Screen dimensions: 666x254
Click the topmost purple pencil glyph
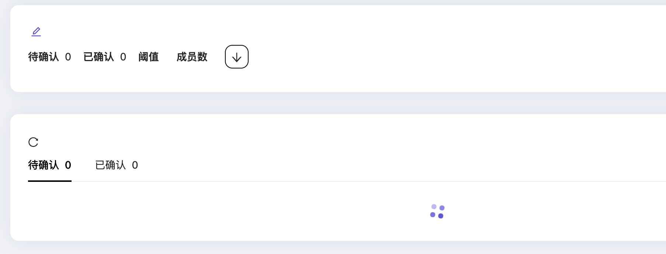click(x=36, y=32)
